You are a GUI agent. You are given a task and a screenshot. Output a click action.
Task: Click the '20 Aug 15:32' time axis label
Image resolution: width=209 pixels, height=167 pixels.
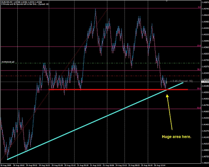tap(70, 165)
